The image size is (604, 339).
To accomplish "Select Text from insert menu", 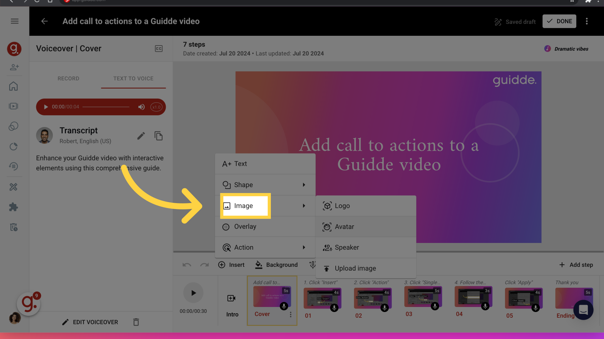I will [x=265, y=164].
